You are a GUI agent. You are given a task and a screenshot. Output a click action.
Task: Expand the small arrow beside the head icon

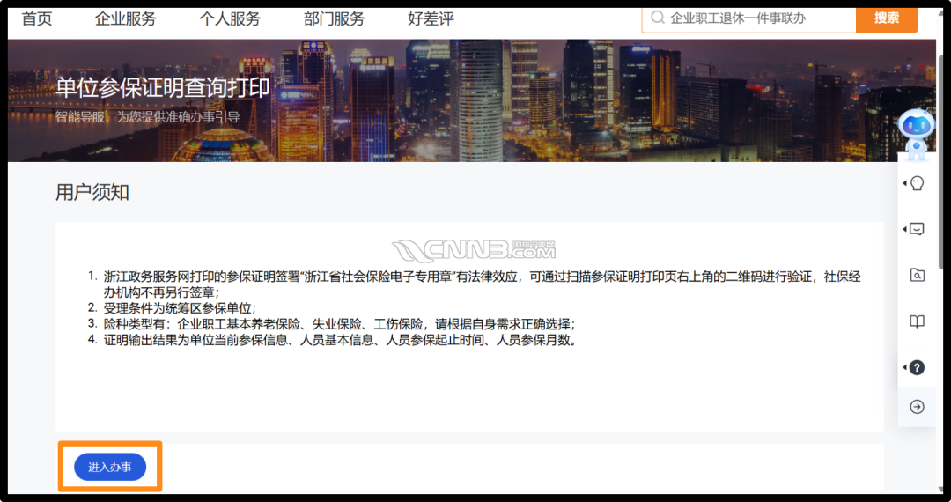(x=904, y=183)
